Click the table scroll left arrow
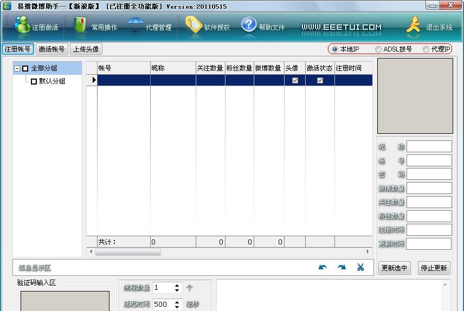The image size is (464, 311). [91, 252]
